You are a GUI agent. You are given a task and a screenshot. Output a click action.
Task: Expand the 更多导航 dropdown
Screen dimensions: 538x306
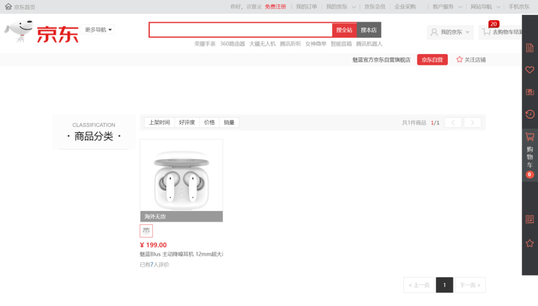click(x=99, y=30)
